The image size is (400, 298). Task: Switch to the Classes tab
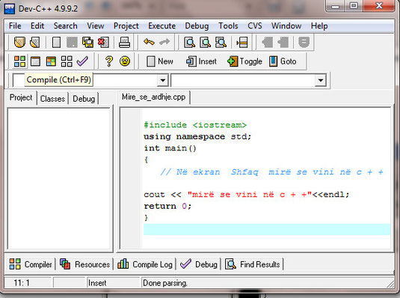[x=52, y=99]
